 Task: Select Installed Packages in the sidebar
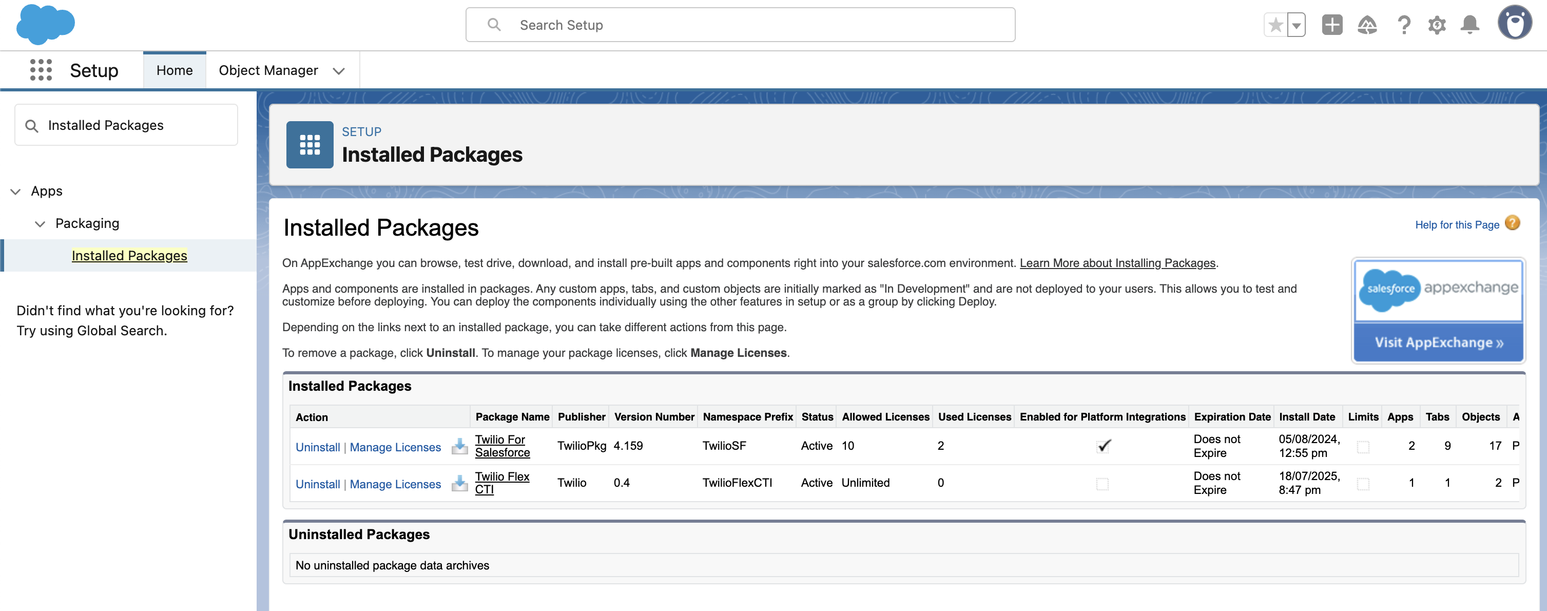pyautogui.click(x=129, y=255)
